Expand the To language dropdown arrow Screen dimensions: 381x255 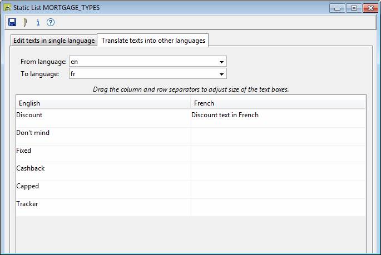221,74
